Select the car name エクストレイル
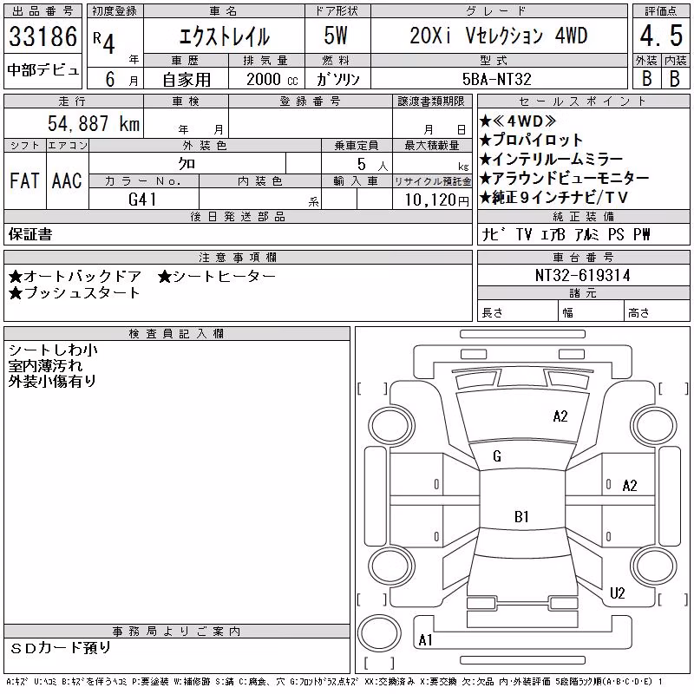This screenshot has height=694, width=694. click(225, 36)
